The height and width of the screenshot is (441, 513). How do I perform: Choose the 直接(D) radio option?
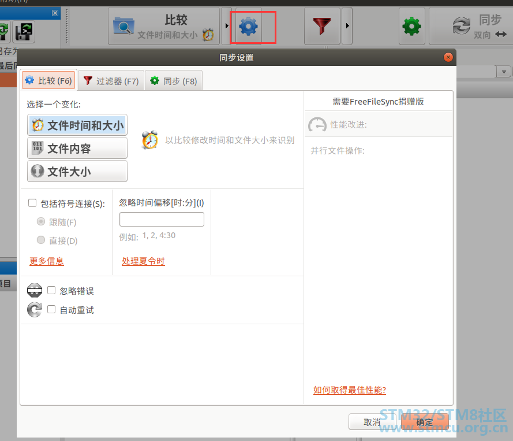pos(41,240)
